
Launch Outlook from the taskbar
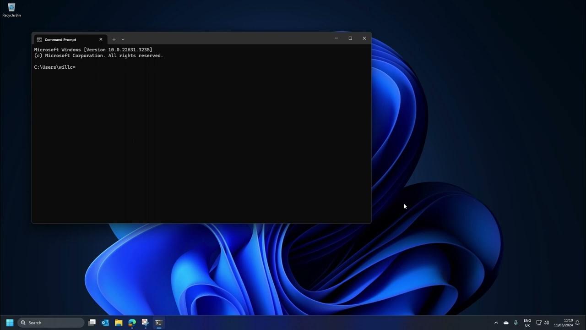point(105,323)
